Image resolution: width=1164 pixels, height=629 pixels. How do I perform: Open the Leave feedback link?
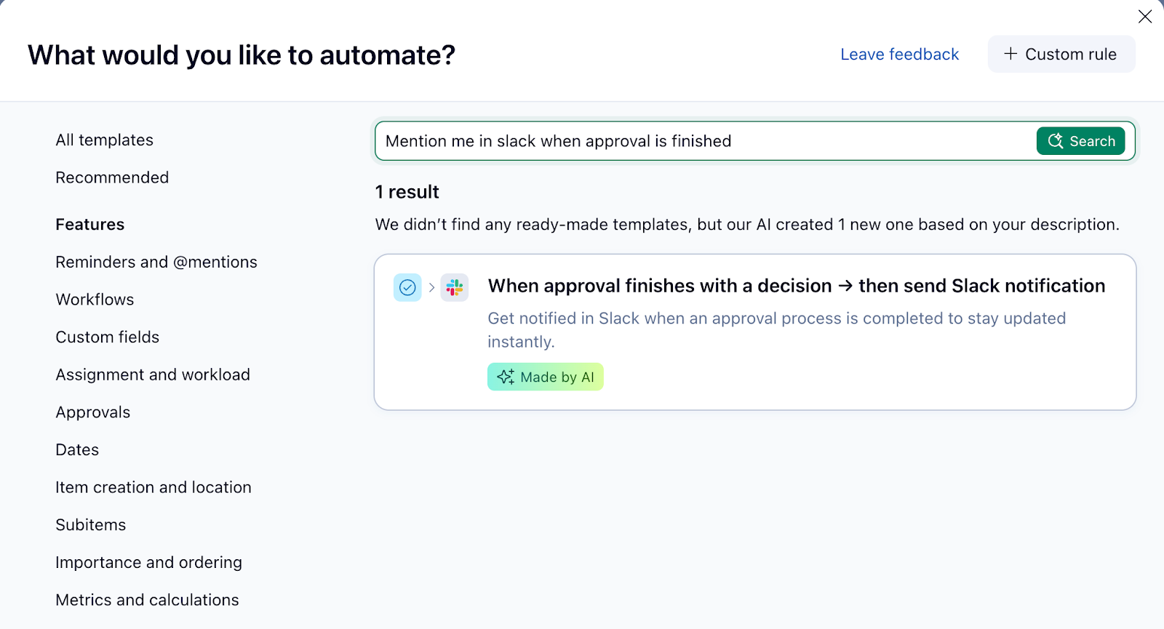(x=899, y=55)
